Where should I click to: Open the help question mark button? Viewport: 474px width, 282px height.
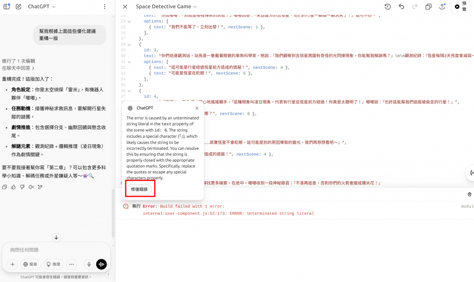(x=108, y=275)
